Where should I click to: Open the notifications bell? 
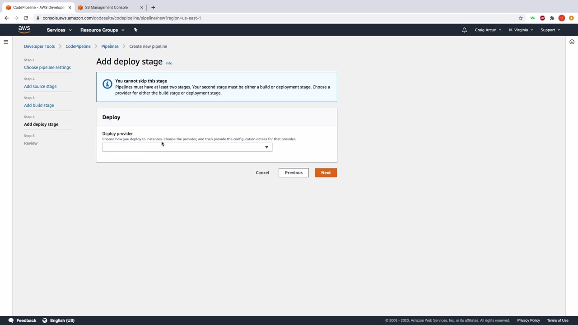tap(464, 30)
